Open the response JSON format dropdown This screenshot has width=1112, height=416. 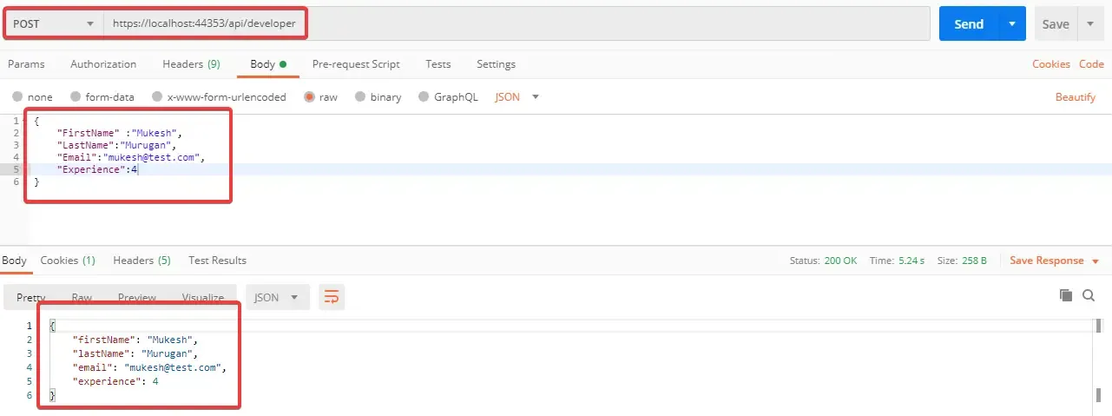278,297
